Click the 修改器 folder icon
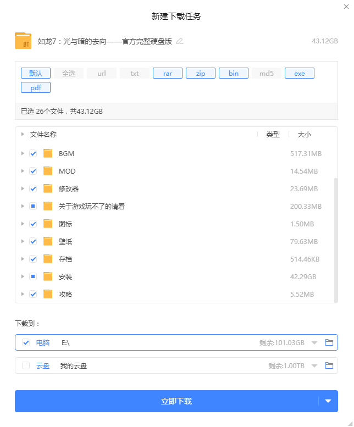The height and width of the screenshot is (427, 354). click(48, 188)
